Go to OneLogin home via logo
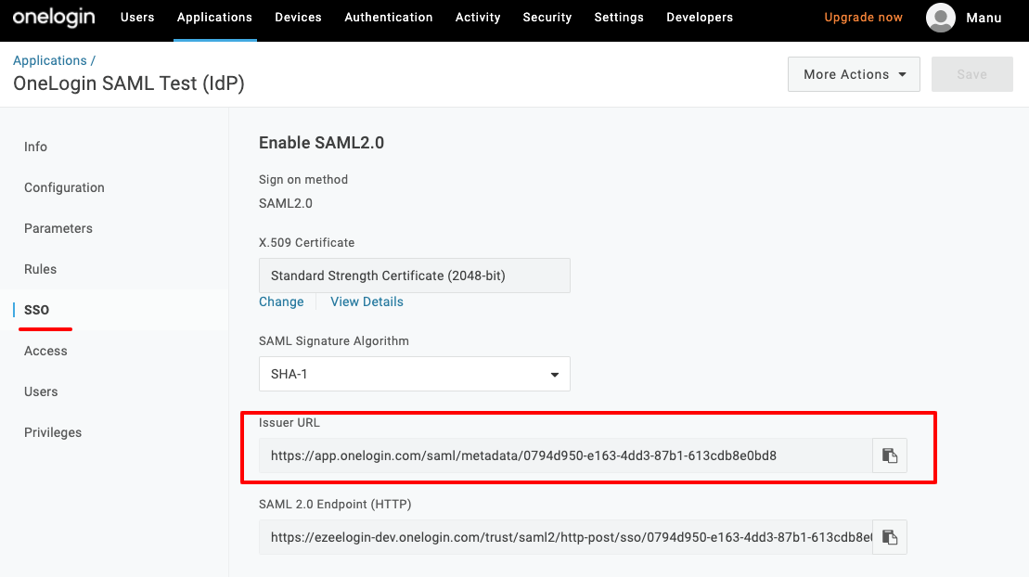Screen dimensions: 1029x577 (x=54, y=18)
